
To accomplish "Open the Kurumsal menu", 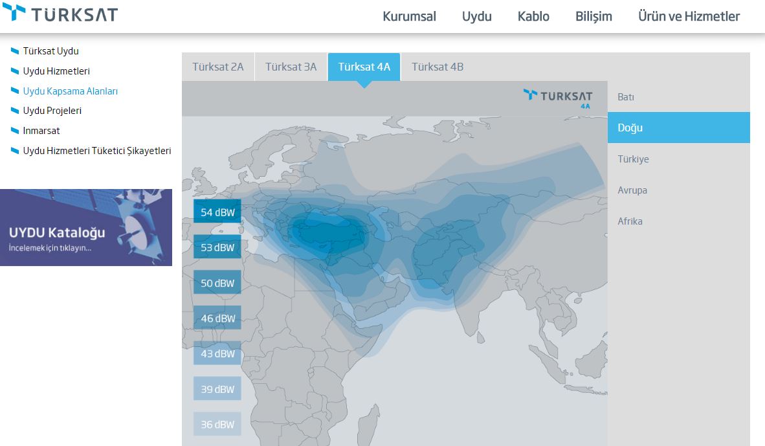I will pos(409,16).
